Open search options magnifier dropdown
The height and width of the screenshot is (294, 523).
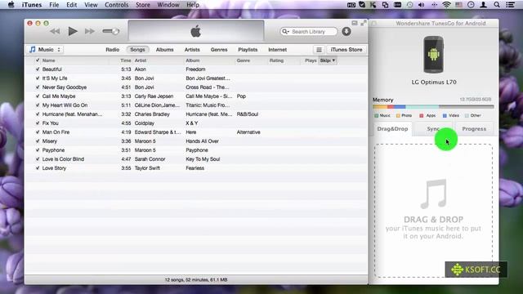point(285,31)
